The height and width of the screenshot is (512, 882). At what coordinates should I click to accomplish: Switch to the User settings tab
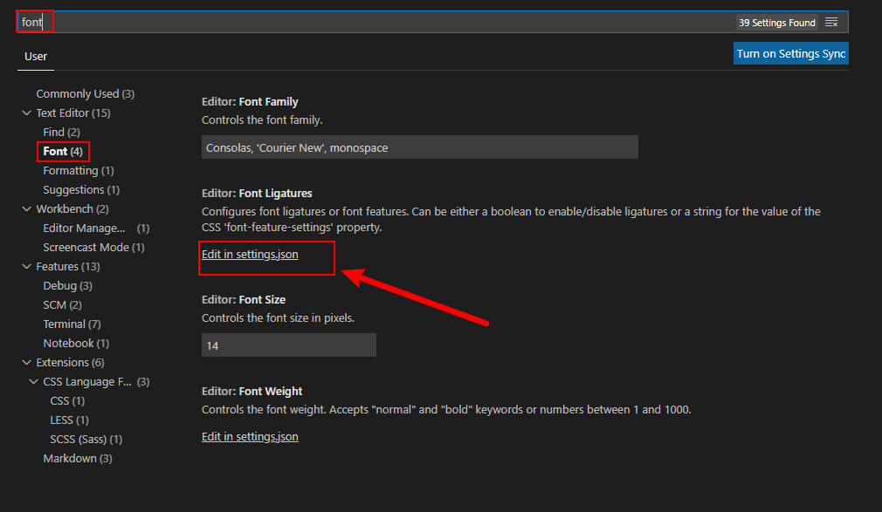(x=36, y=56)
